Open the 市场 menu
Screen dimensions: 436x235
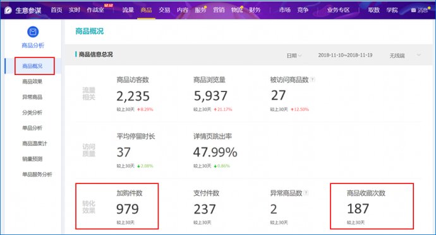[285, 10]
